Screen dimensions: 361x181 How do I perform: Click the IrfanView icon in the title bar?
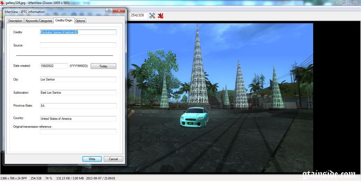point(3,3)
